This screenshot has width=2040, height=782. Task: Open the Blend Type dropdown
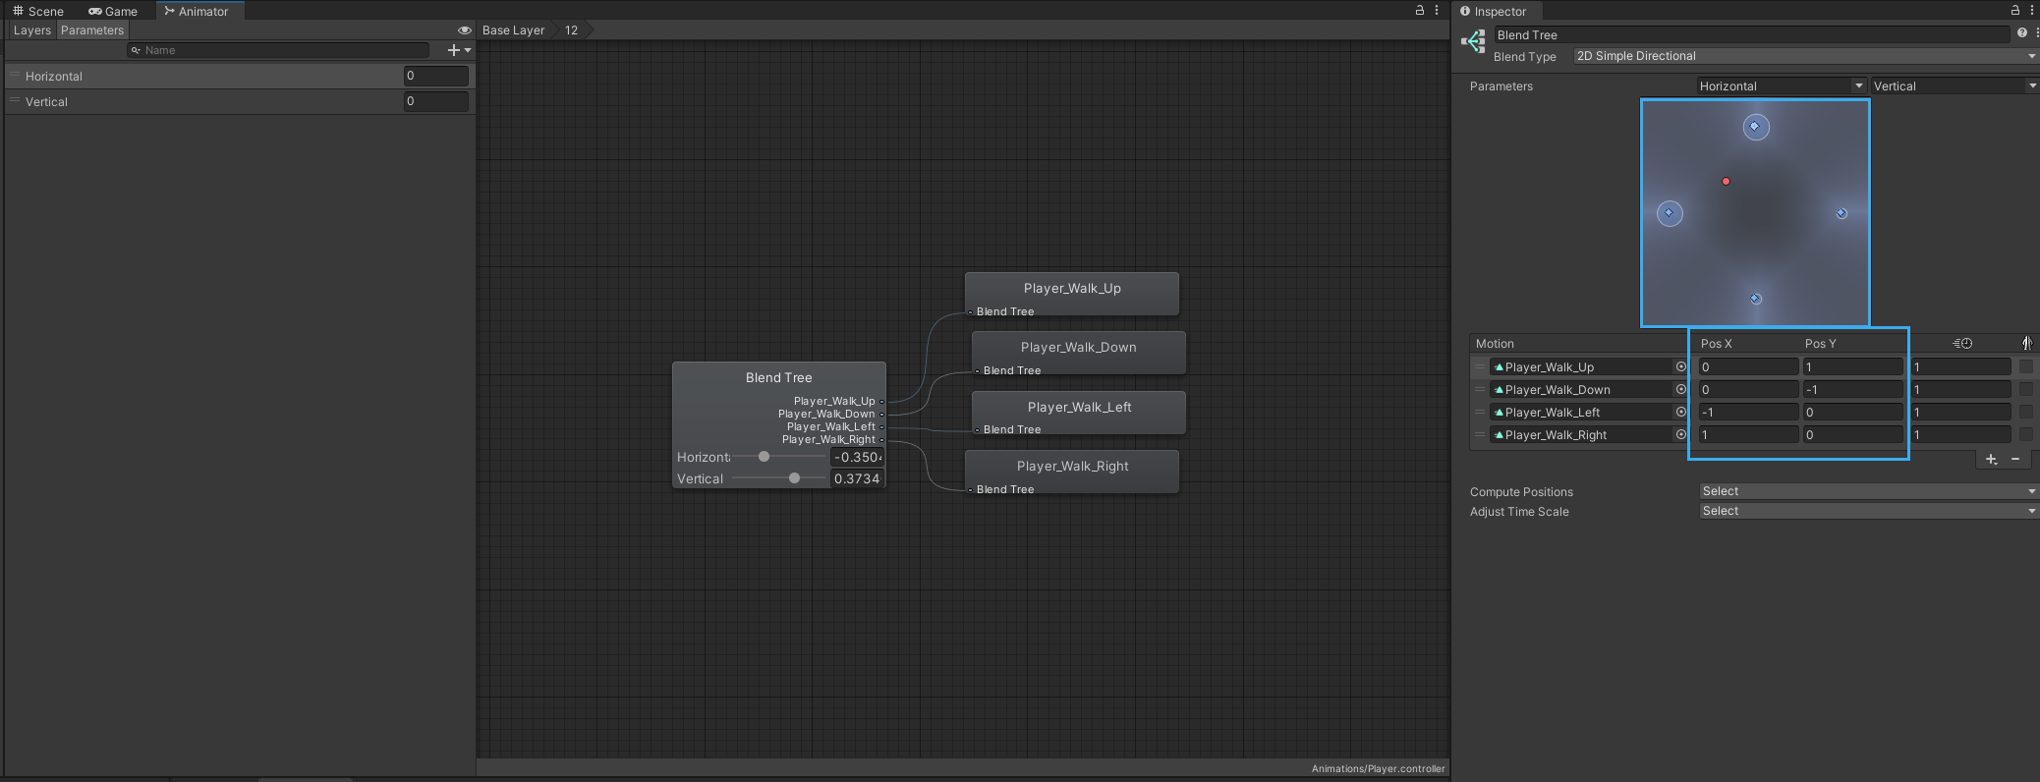pos(1804,56)
